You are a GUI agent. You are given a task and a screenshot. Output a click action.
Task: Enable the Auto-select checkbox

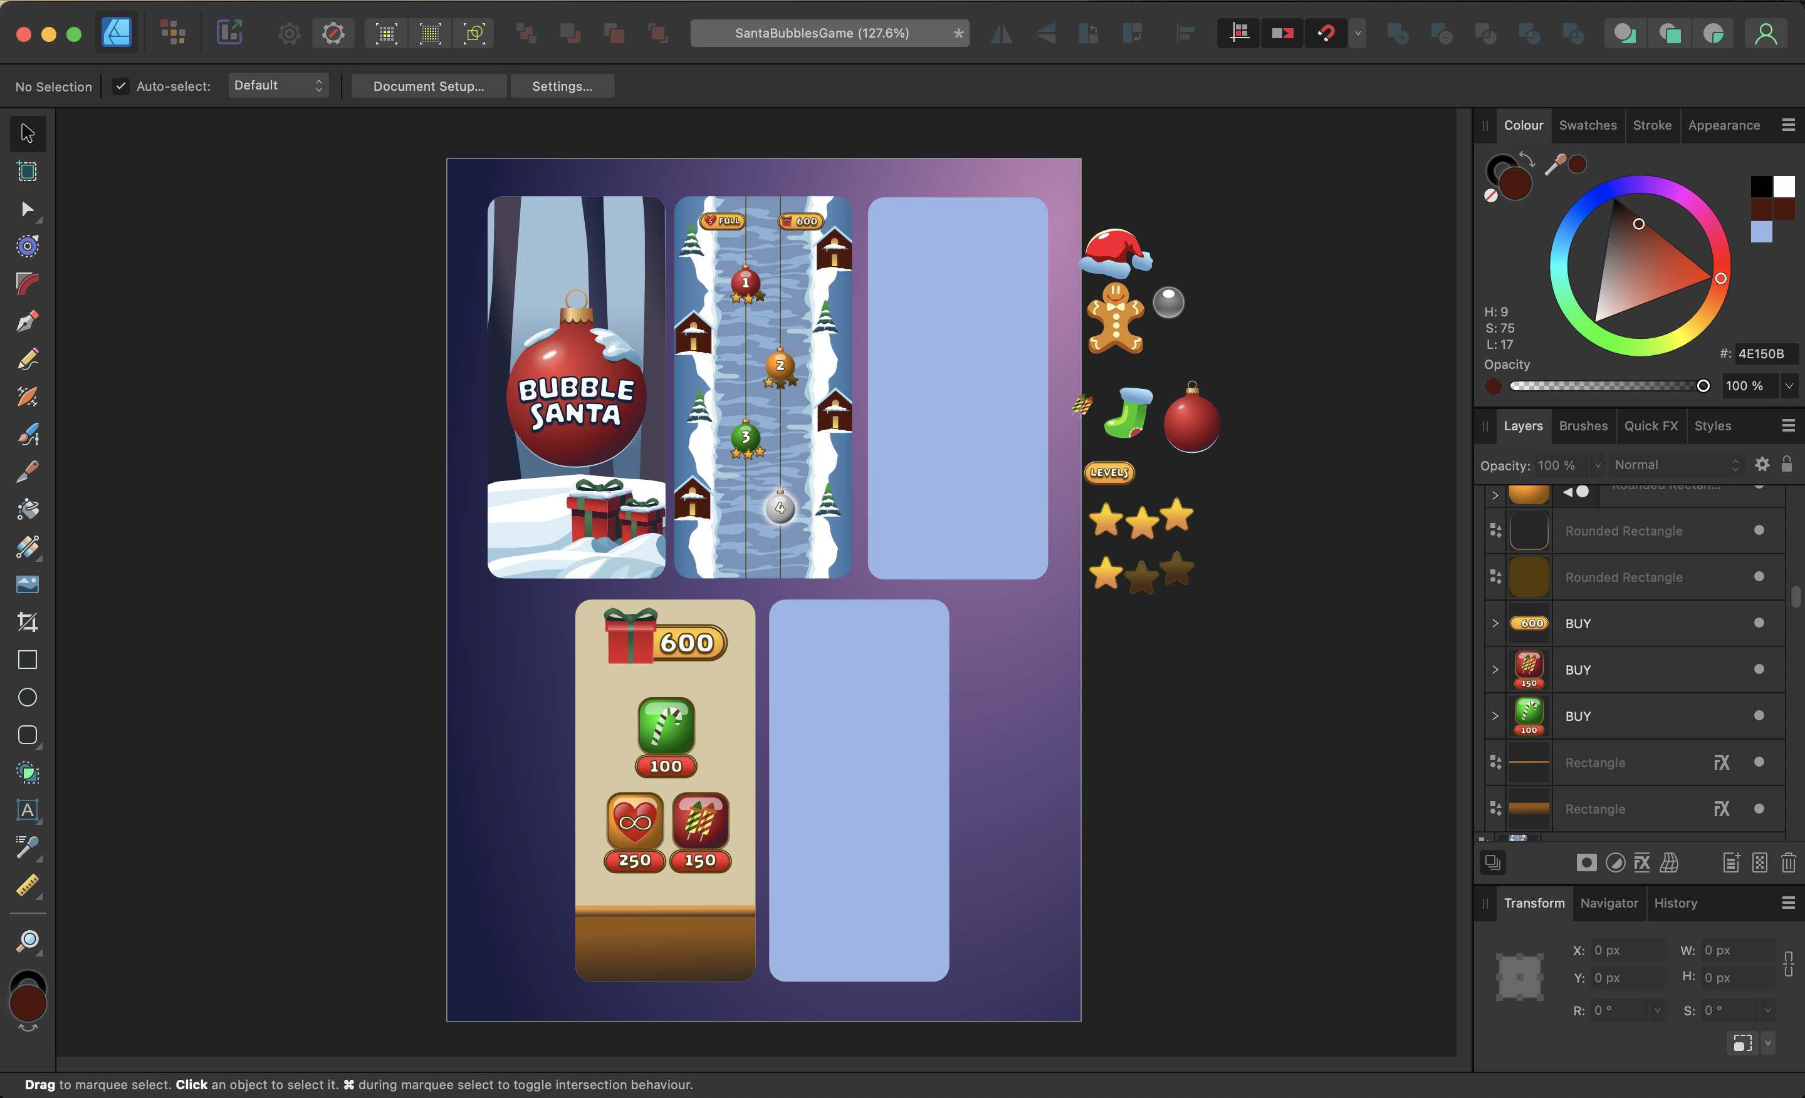pos(120,86)
